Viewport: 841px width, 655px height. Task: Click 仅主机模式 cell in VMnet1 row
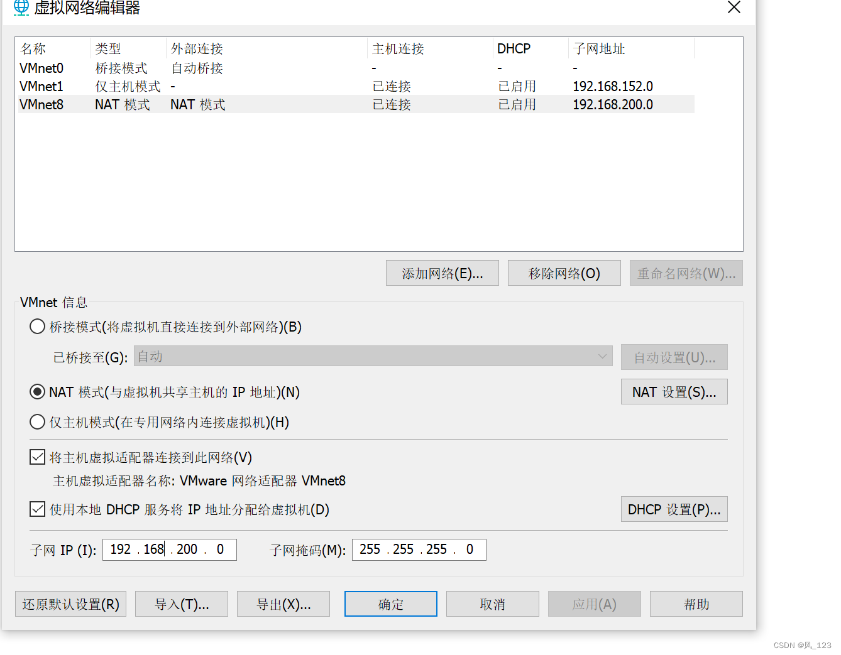[128, 86]
